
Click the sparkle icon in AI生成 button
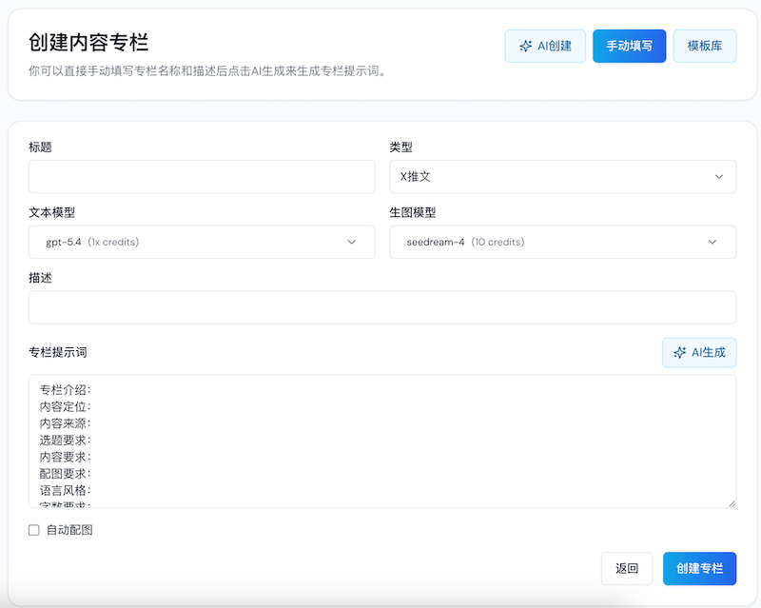(680, 353)
